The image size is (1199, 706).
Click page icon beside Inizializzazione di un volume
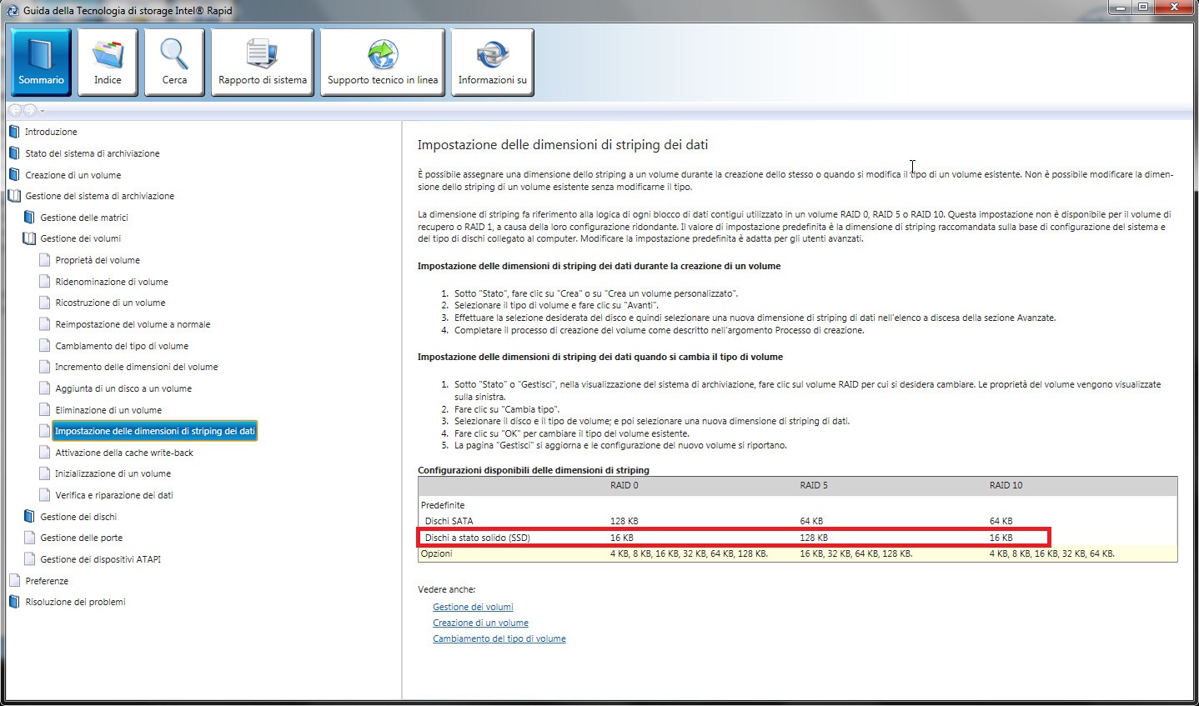45,473
